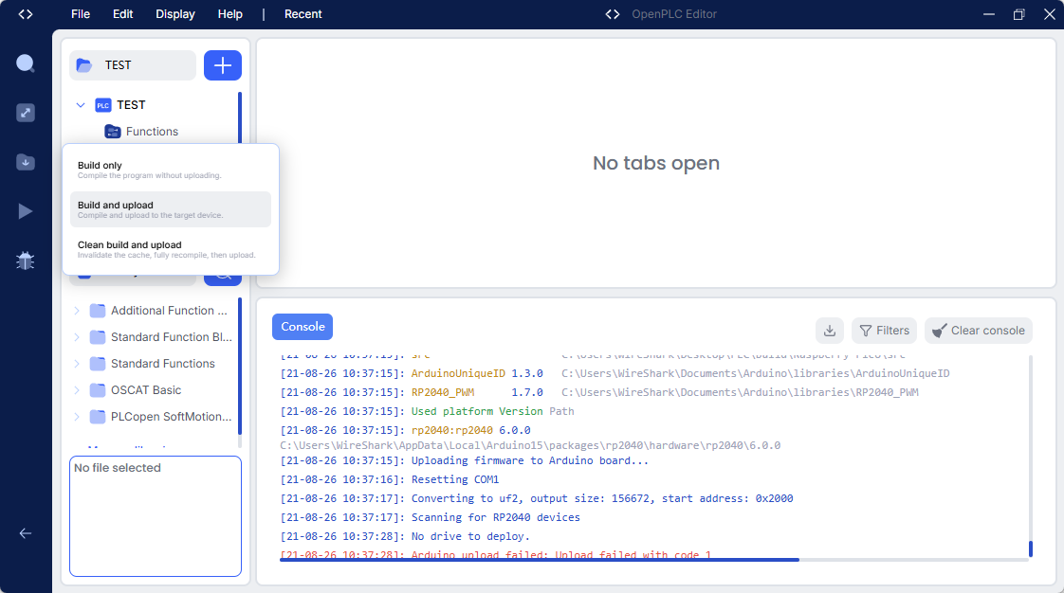Screen dimensions: 1064x593
Task: Expand Standard Functions library
Action: (x=77, y=363)
